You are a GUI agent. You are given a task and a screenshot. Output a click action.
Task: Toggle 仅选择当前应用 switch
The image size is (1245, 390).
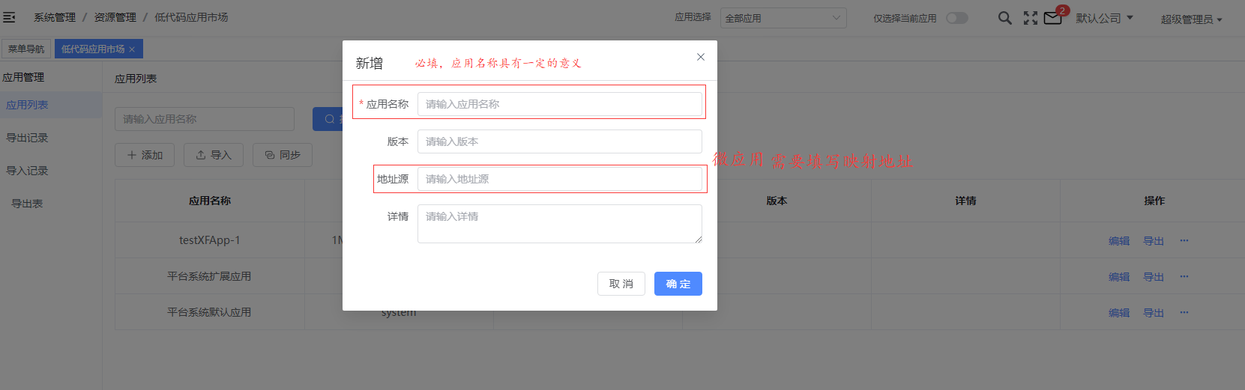957,18
